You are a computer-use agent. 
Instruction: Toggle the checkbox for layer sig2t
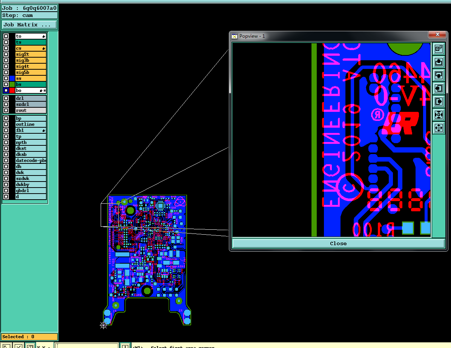point(6,54)
